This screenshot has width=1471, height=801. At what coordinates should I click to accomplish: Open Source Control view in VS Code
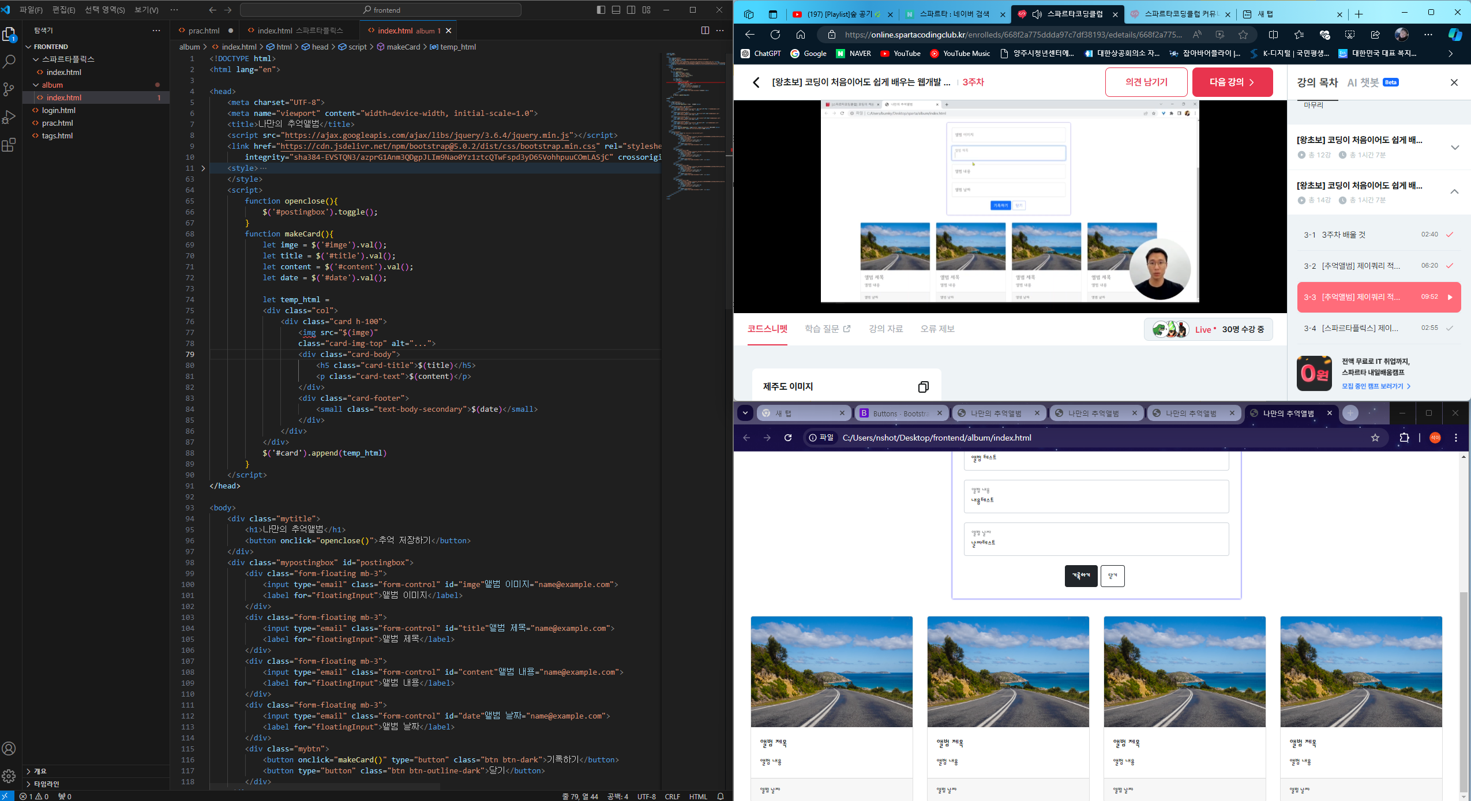[9, 89]
